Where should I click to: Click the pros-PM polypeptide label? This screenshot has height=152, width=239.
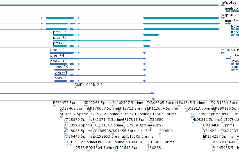pyautogui.click(x=57, y=56)
